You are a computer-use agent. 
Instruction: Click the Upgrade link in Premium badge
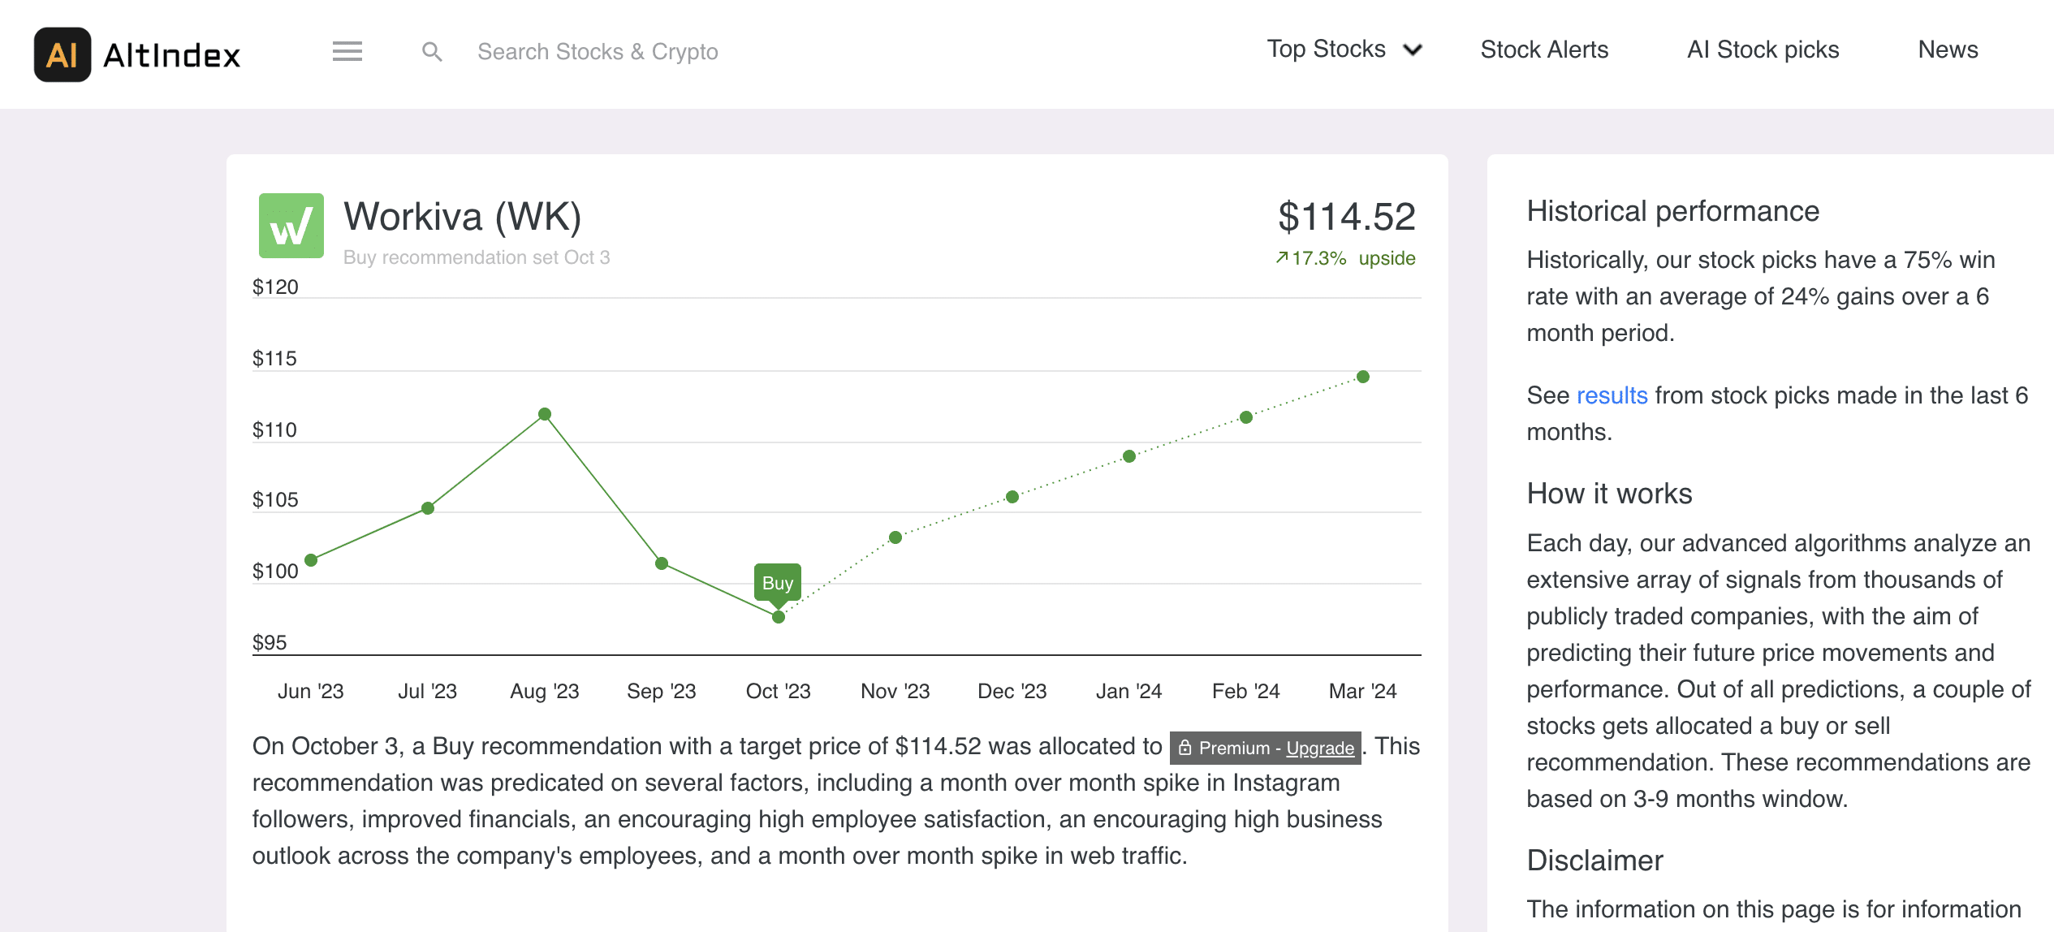(1320, 748)
